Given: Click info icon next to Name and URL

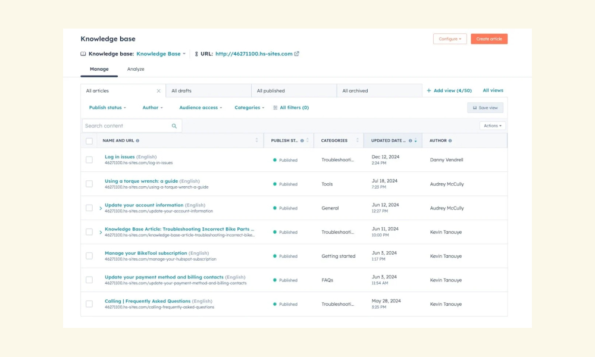Looking at the screenshot, I should coord(137,141).
